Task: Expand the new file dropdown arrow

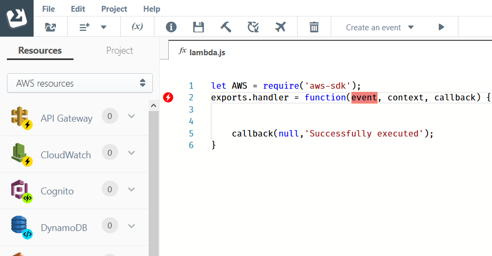Action: [103, 27]
